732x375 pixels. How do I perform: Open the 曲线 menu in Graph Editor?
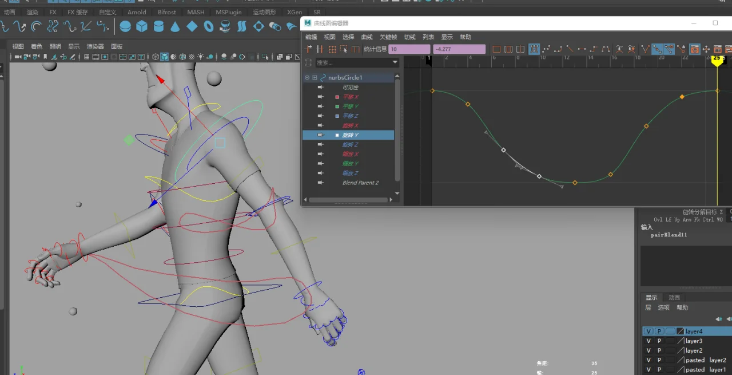click(x=367, y=37)
